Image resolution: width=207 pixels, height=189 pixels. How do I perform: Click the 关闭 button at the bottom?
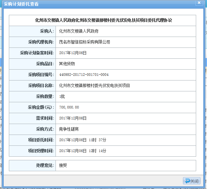click(x=192, y=181)
